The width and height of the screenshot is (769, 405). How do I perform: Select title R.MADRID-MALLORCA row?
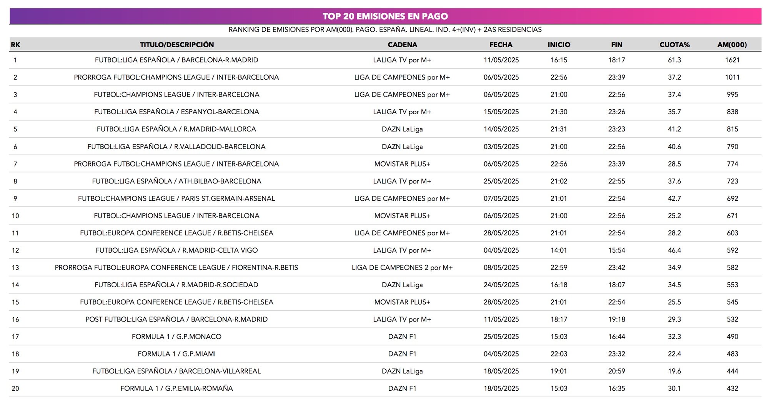[x=176, y=129]
